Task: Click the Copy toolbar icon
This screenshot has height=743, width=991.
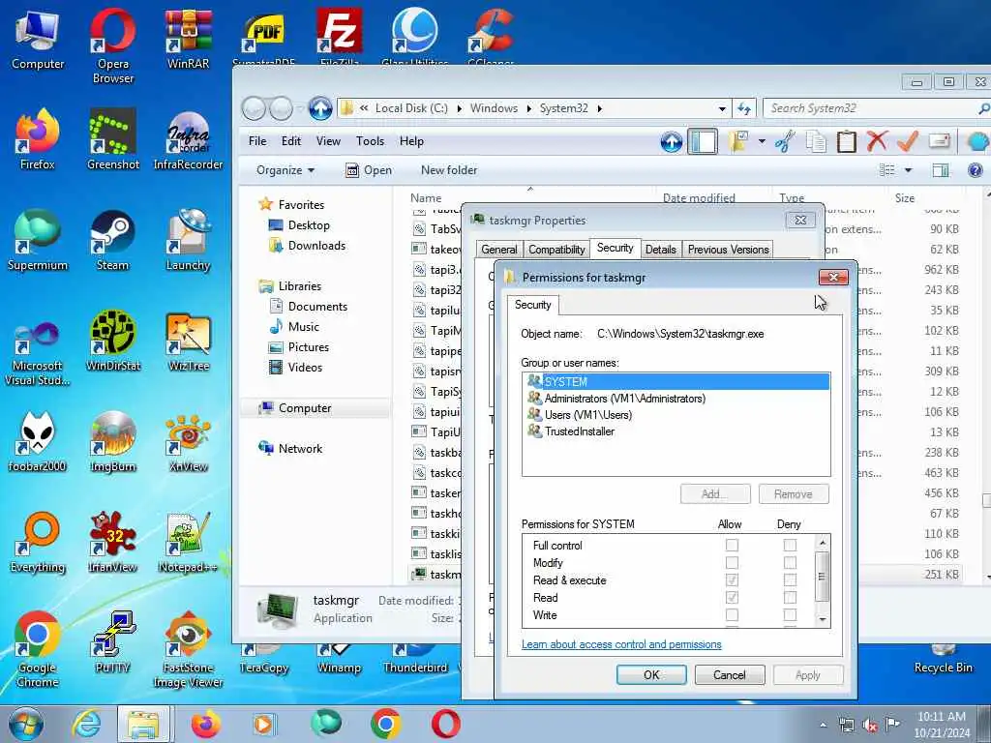Action: pos(815,141)
